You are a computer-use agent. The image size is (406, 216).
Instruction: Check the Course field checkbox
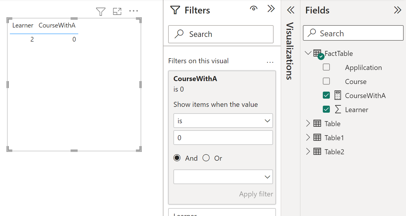(x=326, y=81)
